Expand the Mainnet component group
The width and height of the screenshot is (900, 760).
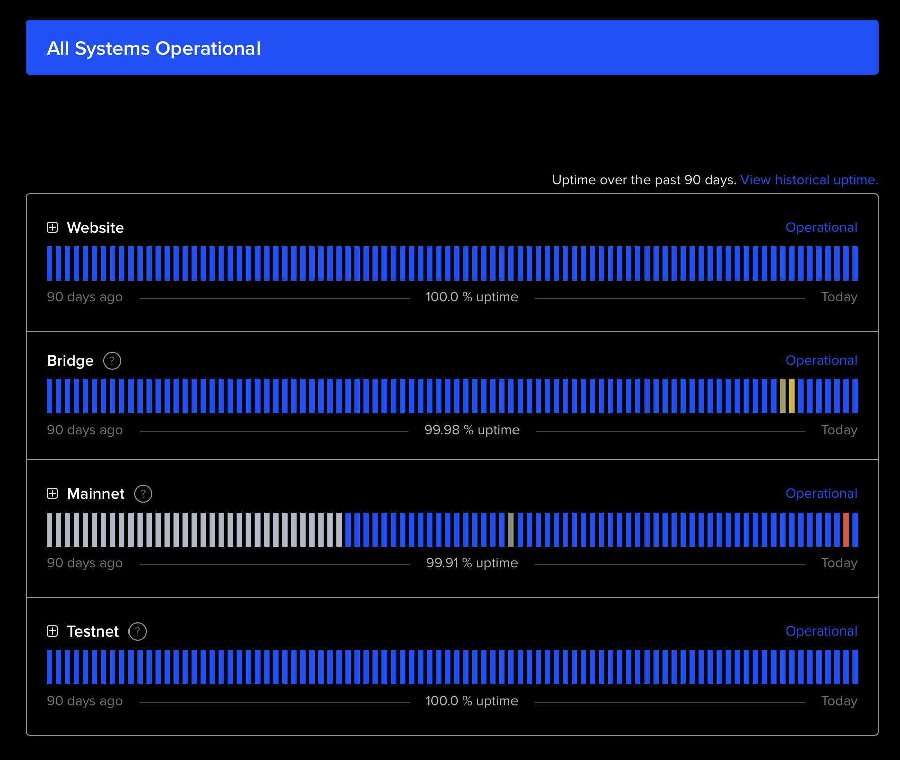point(52,493)
